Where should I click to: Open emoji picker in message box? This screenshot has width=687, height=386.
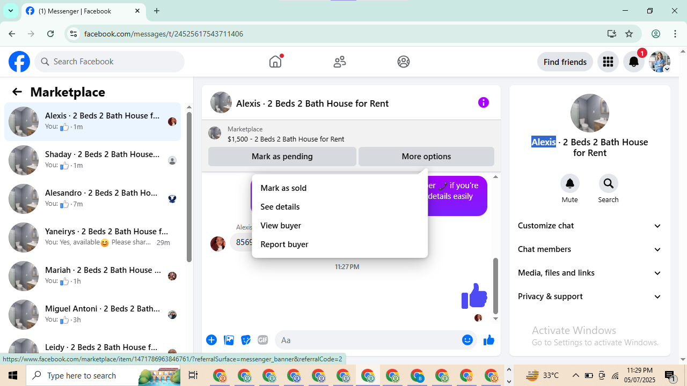[467, 340]
